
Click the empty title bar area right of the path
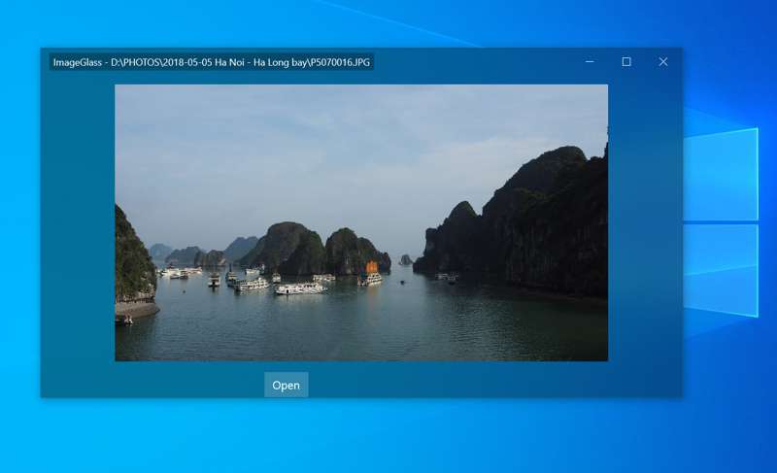click(476, 62)
